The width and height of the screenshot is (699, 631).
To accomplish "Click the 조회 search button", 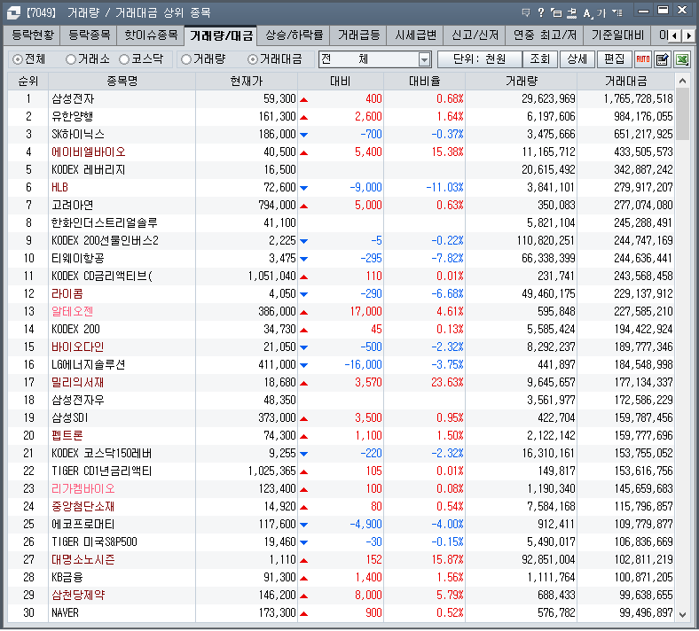I will [540, 59].
